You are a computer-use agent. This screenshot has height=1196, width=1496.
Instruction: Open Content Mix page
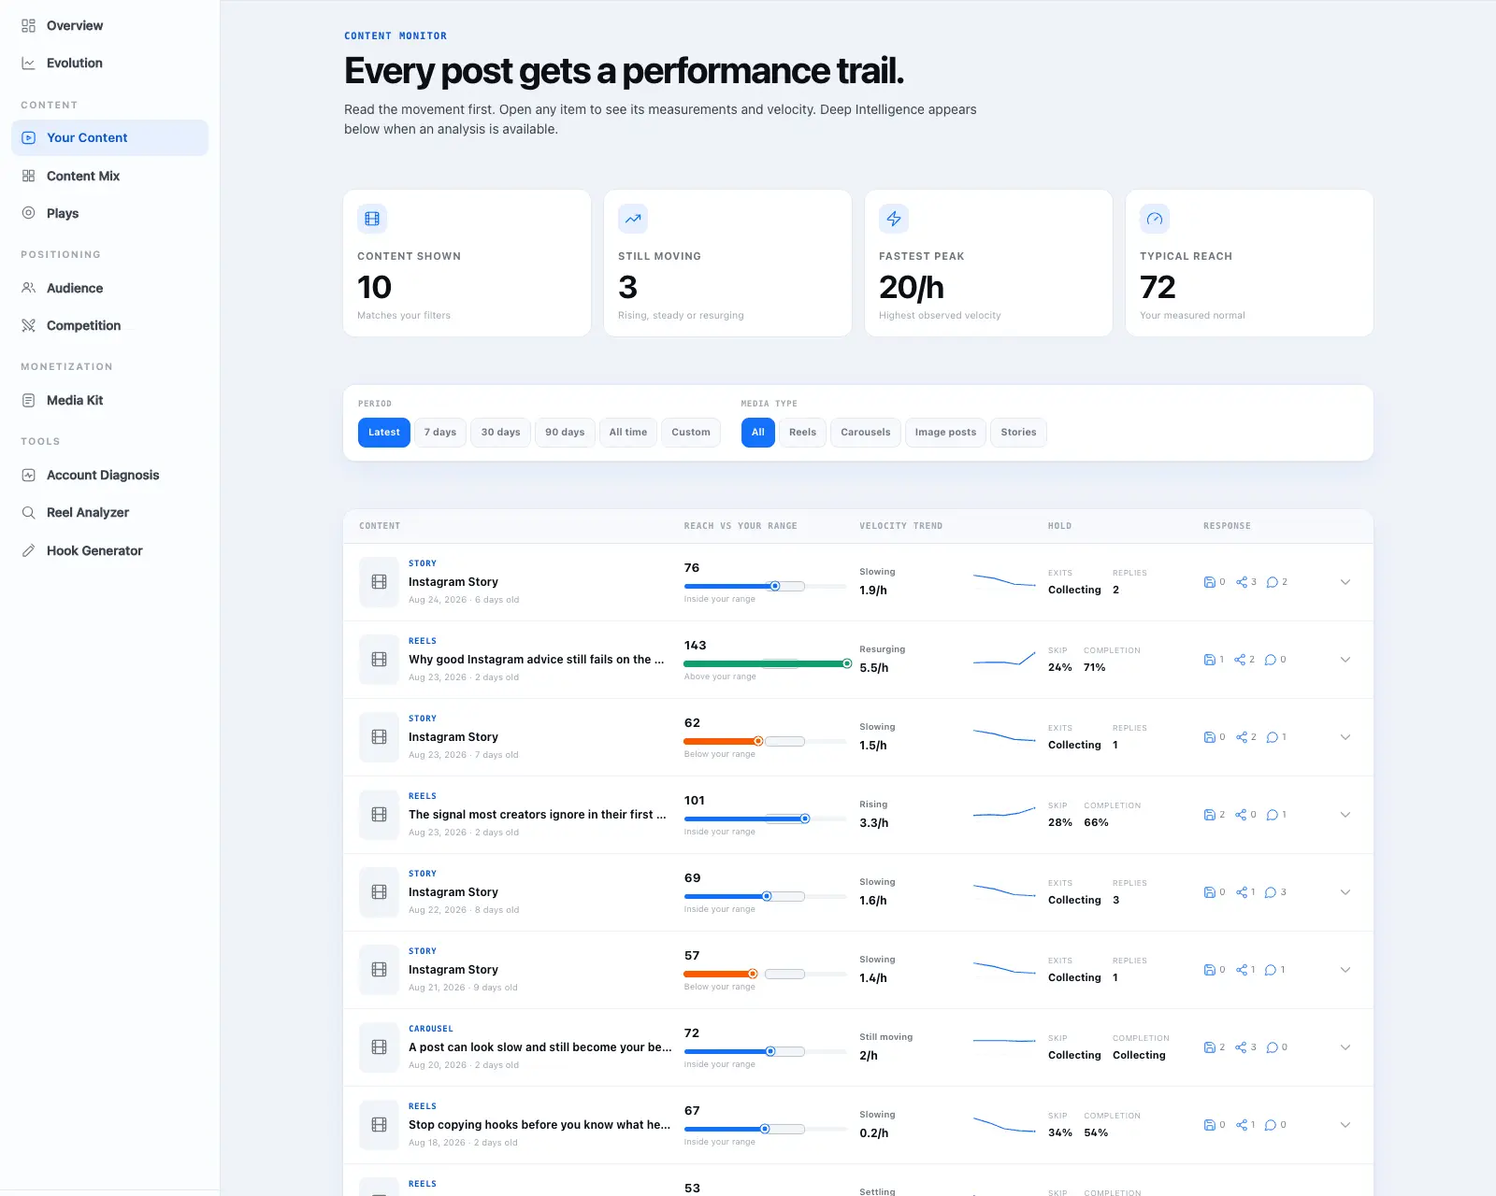[x=109, y=176]
